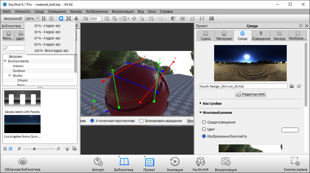Click the Performance Mode icon
The image size is (310, 173).
point(51,18)
